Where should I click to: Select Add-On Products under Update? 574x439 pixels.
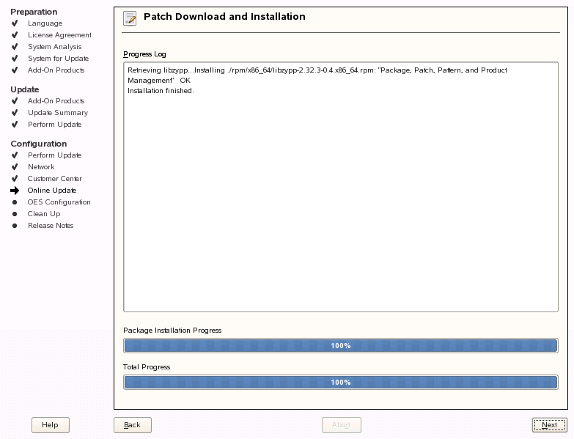click(x=56, y=101)
